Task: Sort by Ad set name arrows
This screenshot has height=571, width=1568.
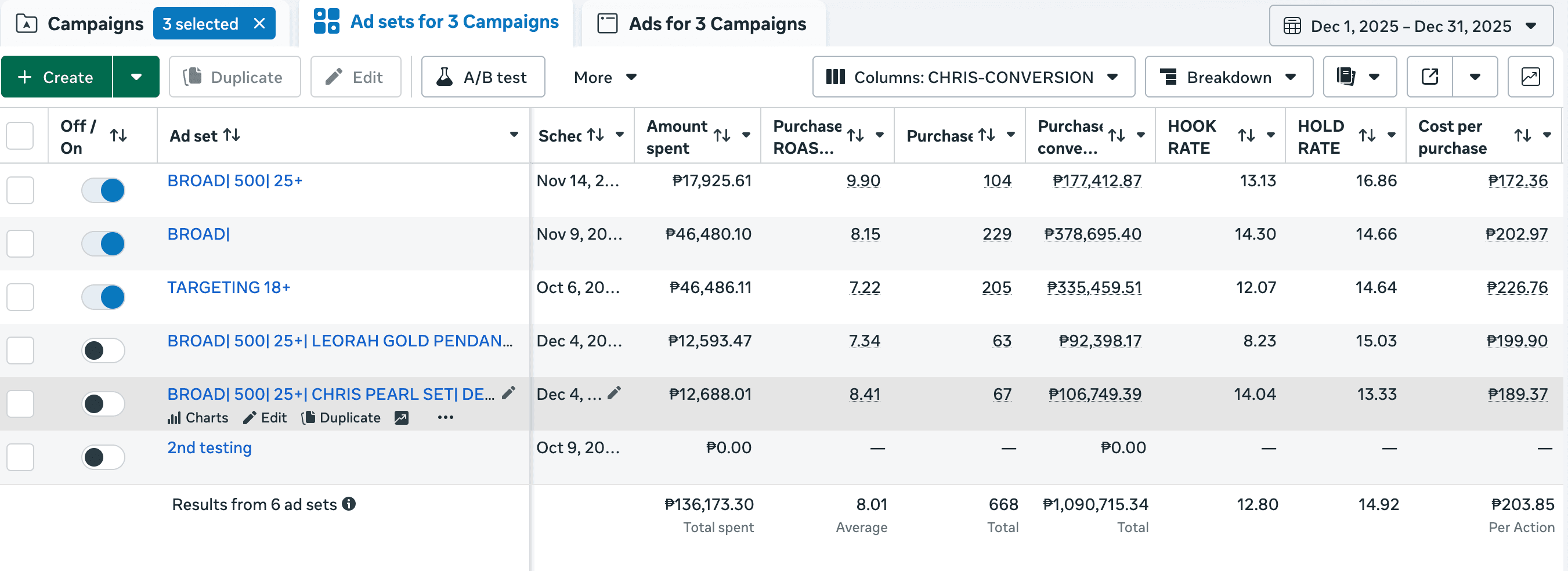Action: (x=232, y=135)
